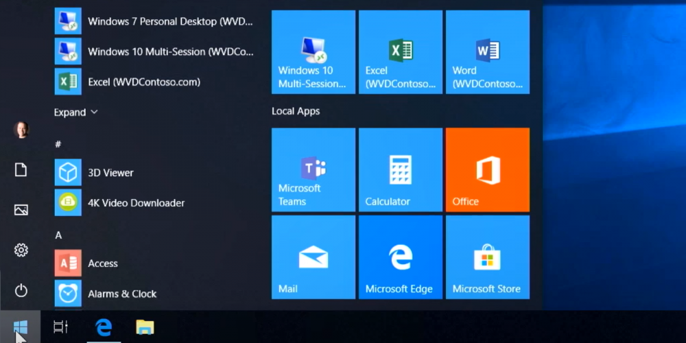Launch 4K Video Downloader

click(x=154, y=202)
